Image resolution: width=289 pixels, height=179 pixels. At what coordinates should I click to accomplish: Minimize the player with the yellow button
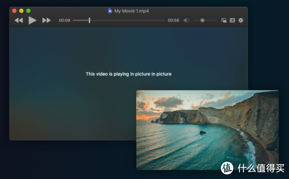[21, 11]
